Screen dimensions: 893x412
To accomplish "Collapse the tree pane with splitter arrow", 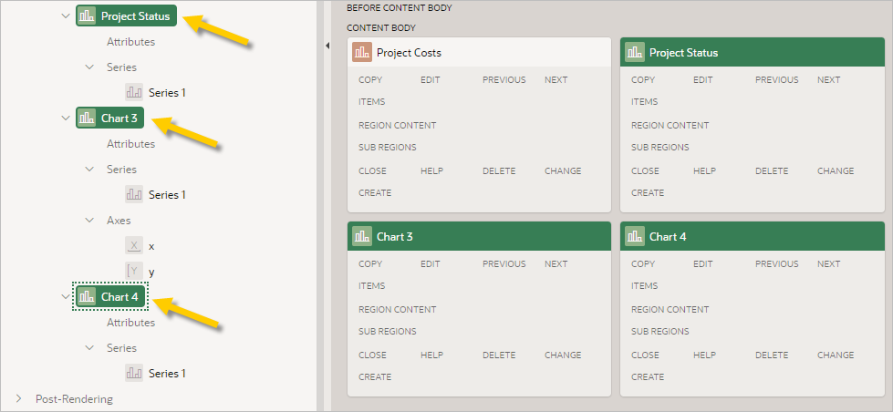I will click(x=327, y=46).
